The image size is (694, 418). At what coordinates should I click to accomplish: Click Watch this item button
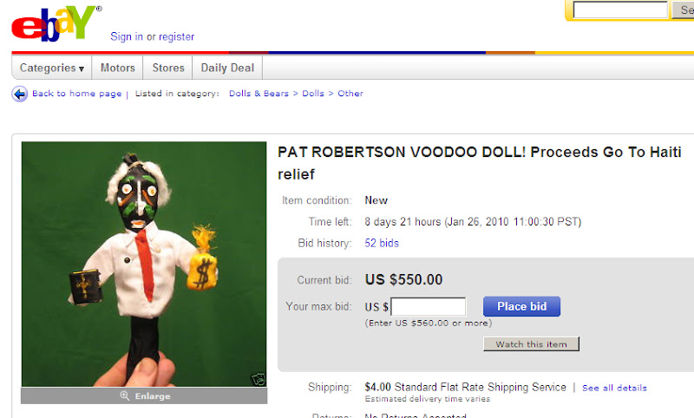[x=531, y=344]
